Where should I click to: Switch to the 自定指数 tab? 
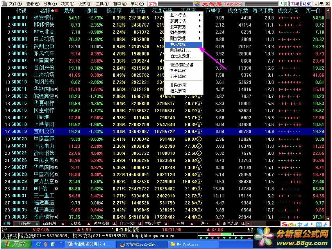point(127,224)
